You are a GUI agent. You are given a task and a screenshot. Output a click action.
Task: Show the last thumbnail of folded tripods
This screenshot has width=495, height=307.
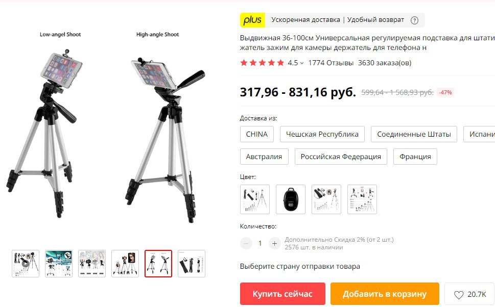coord(191,264)
